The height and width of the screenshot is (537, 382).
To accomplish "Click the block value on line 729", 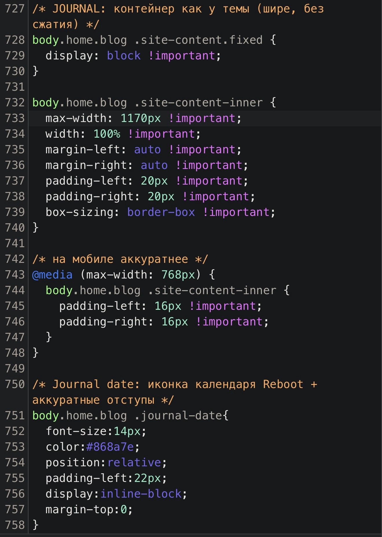I will click(124, 56).
